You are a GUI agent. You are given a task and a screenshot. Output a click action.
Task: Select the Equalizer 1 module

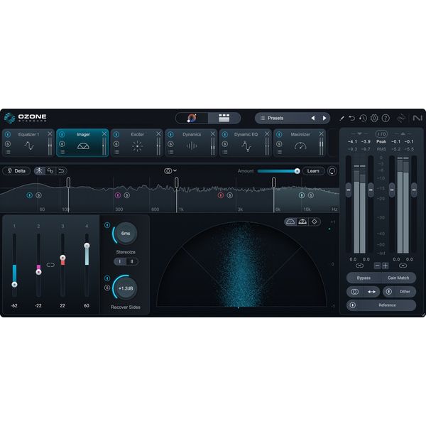click(x=28, y=143)
